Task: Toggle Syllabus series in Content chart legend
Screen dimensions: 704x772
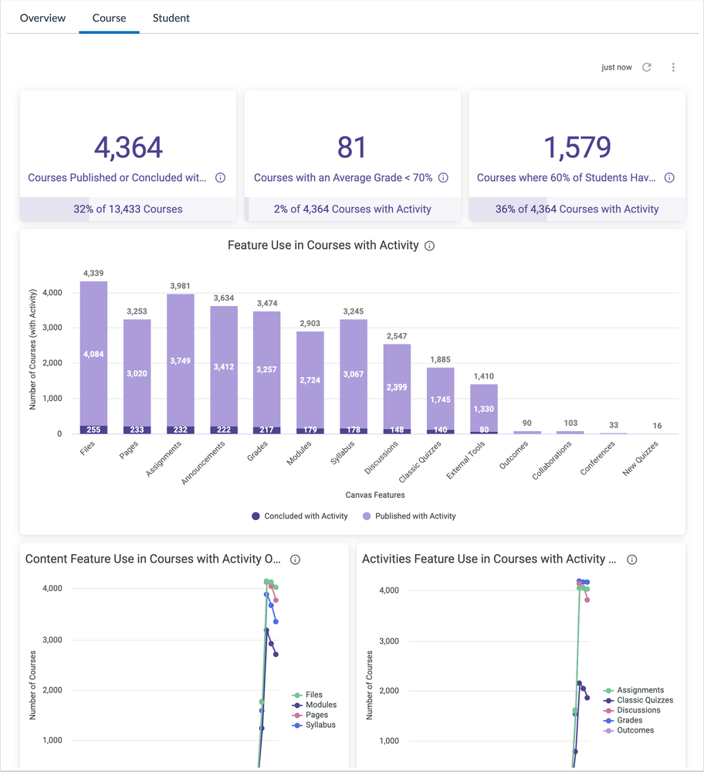Action: [x=314, y=725]
